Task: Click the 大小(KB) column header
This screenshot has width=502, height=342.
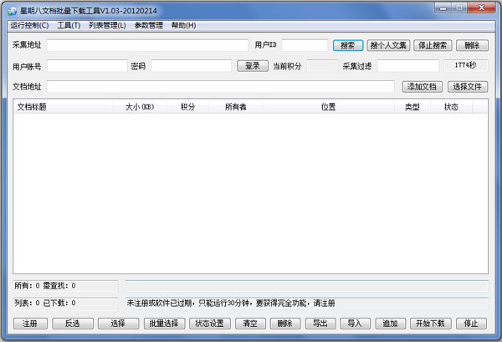Action: (140, 107)
